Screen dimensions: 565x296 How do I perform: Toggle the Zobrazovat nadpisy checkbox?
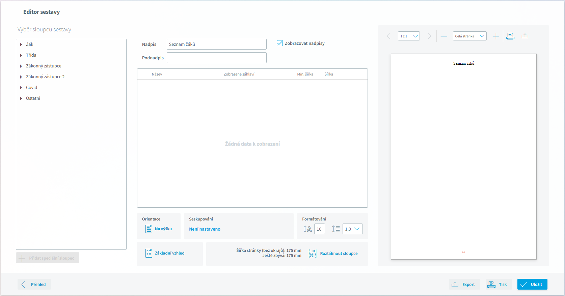click(x=280, y=43)
